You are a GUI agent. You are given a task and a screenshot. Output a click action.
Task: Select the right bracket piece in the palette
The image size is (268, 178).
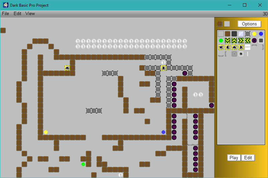click(x=263, y=47)
